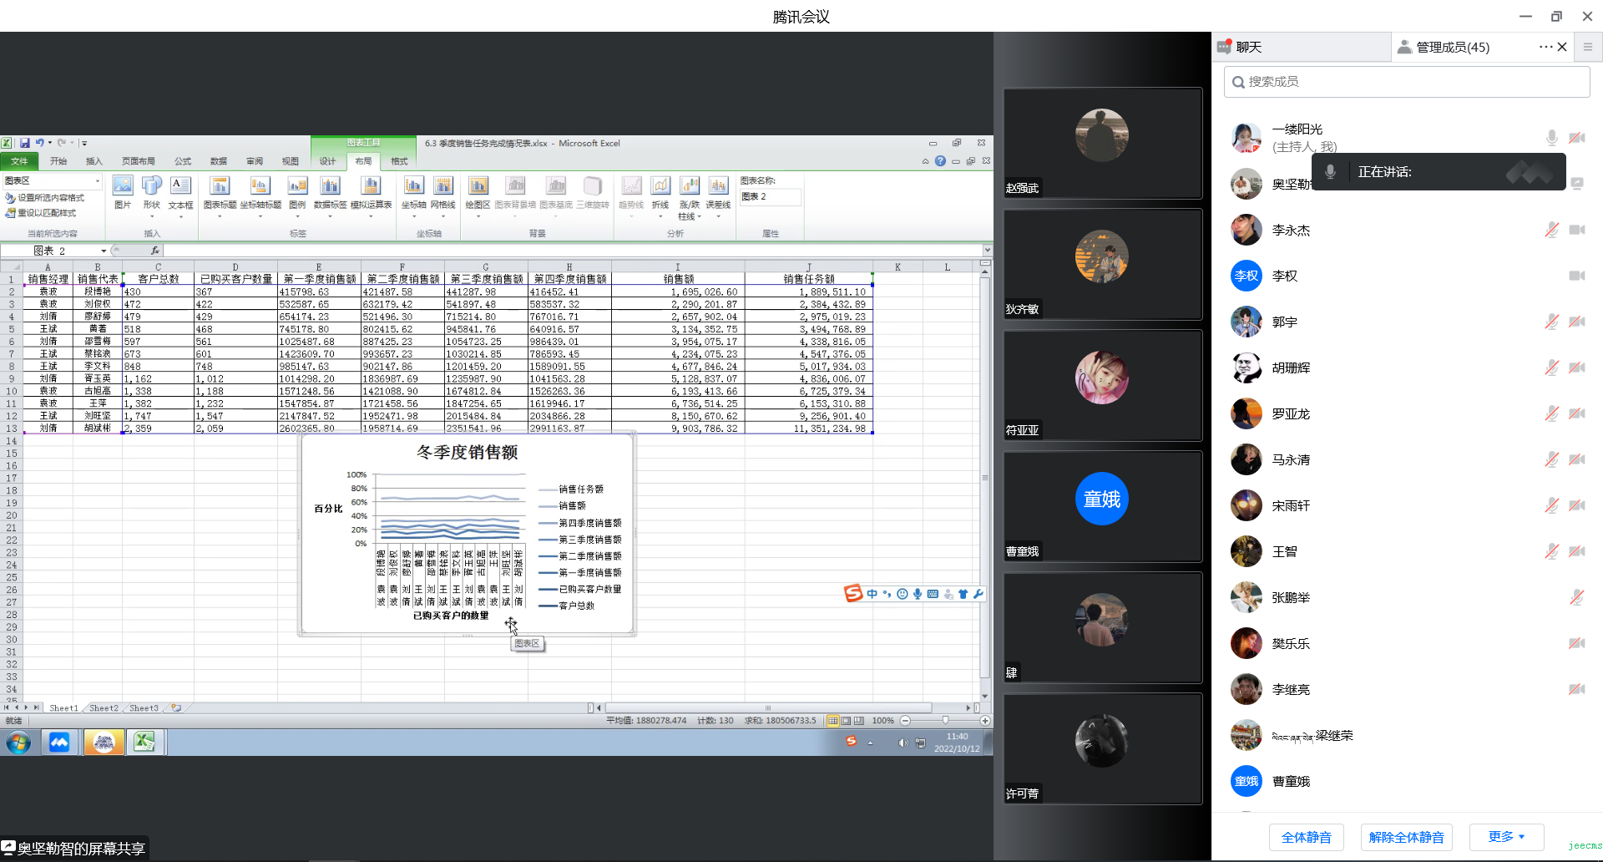
Task: Expand the 更多 dropdown button
Action: (1506, 836)
